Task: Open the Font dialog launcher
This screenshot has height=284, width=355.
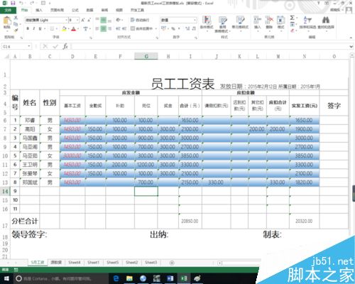Action: coord(91,38)
